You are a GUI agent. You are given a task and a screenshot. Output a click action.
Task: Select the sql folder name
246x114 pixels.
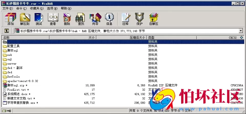pos(9,59)
